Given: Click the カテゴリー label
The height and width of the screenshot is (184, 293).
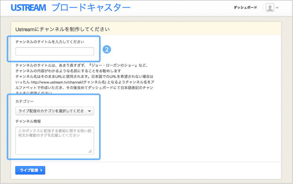Looking at the screenshot, I should click(x=24, y=101).
